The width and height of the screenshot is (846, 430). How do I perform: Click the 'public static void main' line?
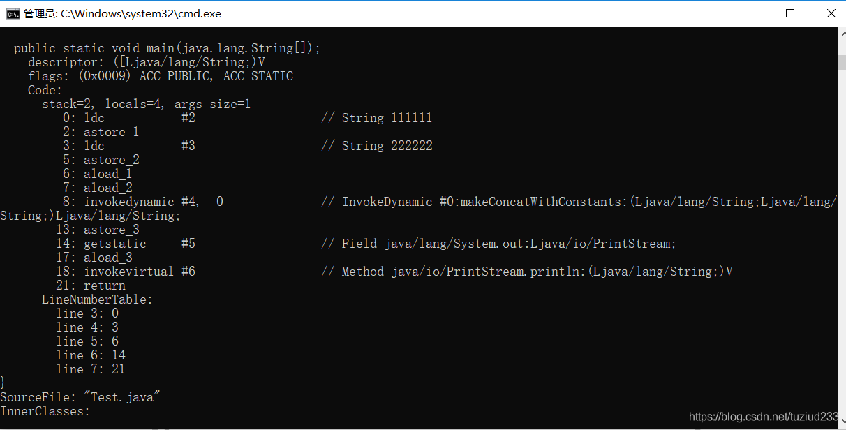tap(167, 48)
